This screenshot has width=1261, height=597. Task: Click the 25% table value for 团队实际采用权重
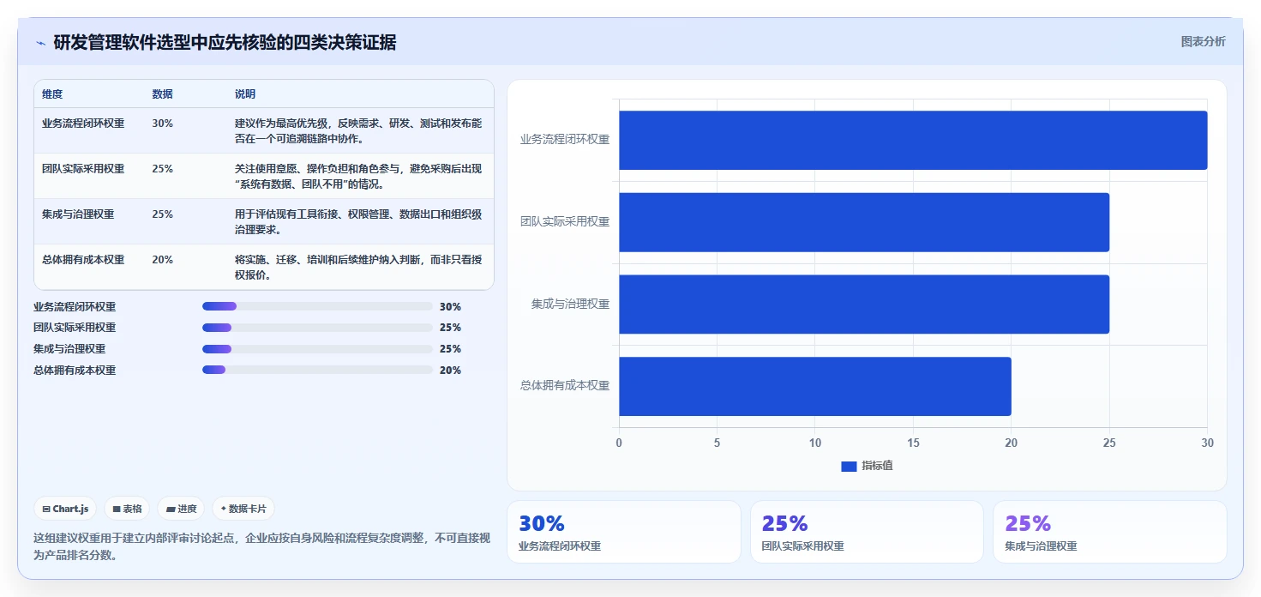pyautogui.click(x=162, y=169)
